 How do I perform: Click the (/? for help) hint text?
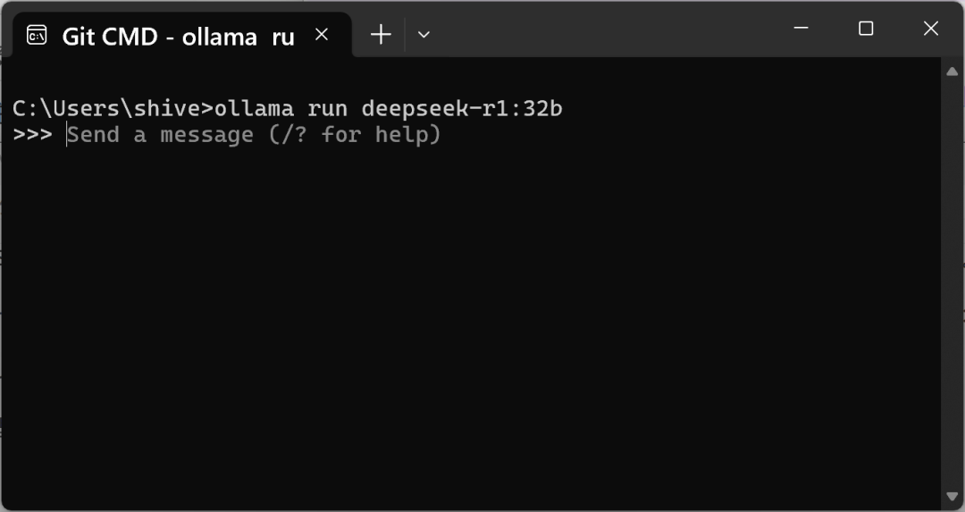[x=355, y=134]
